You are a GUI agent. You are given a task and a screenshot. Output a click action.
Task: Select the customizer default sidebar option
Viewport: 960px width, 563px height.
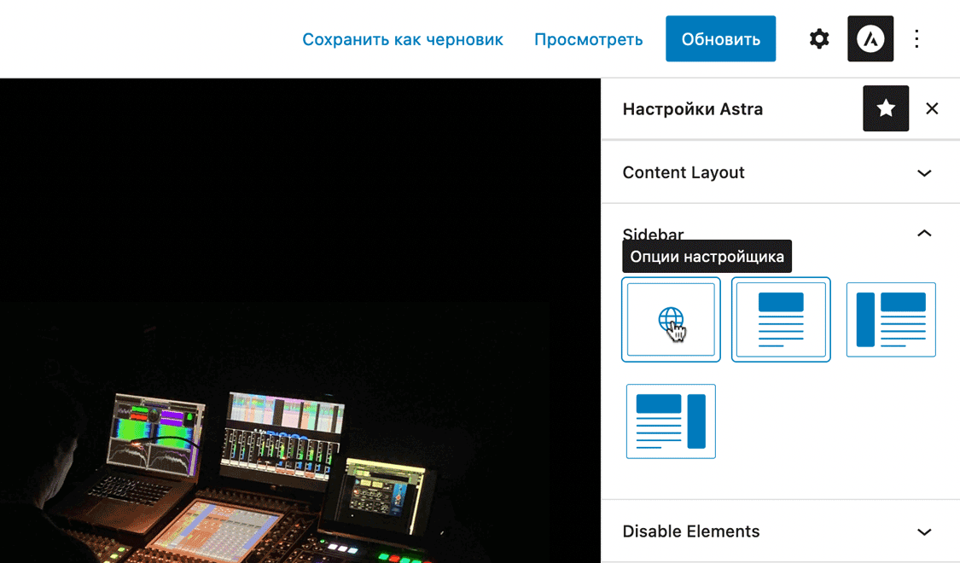671,319
